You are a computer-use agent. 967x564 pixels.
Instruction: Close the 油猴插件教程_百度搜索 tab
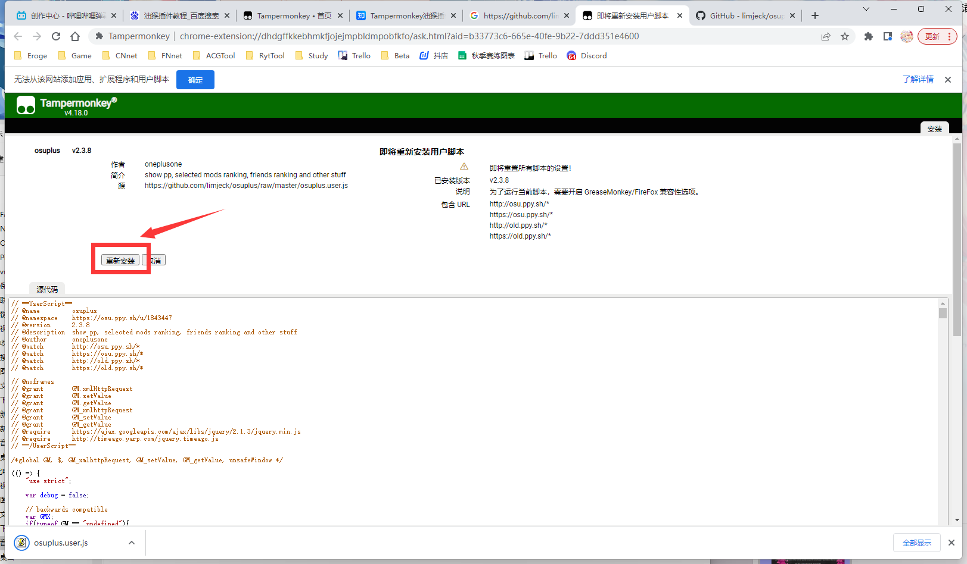pyautogui.click(x=227, y=15)
